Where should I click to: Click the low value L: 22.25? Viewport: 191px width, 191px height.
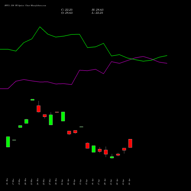pyautogui.click(x=97, y=13)
